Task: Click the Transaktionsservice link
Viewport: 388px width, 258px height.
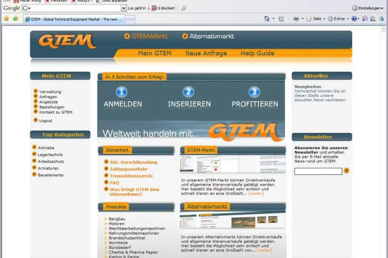Action: 131,176
